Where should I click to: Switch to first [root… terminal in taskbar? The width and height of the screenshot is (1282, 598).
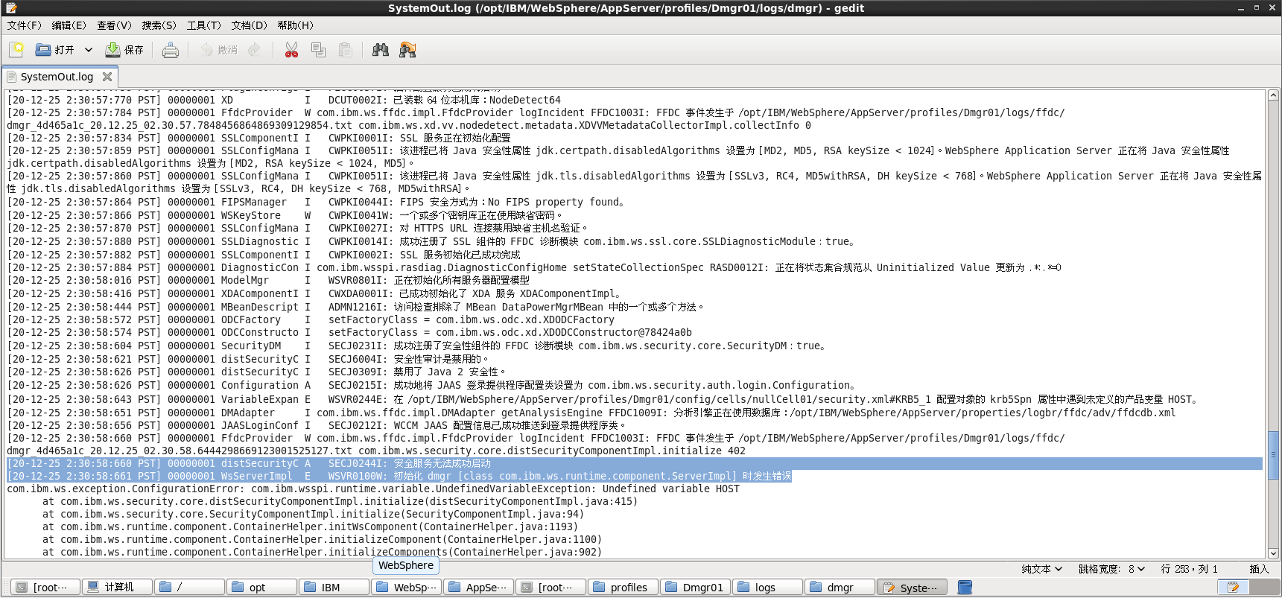coord(44,588)
